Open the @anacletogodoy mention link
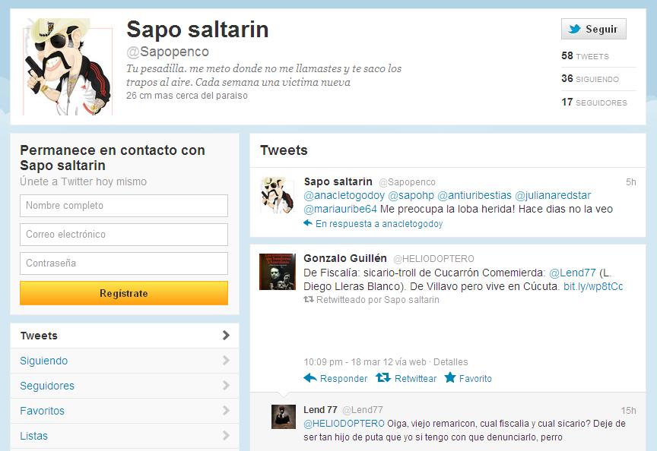Screen dimensions: 657x451 344,195
